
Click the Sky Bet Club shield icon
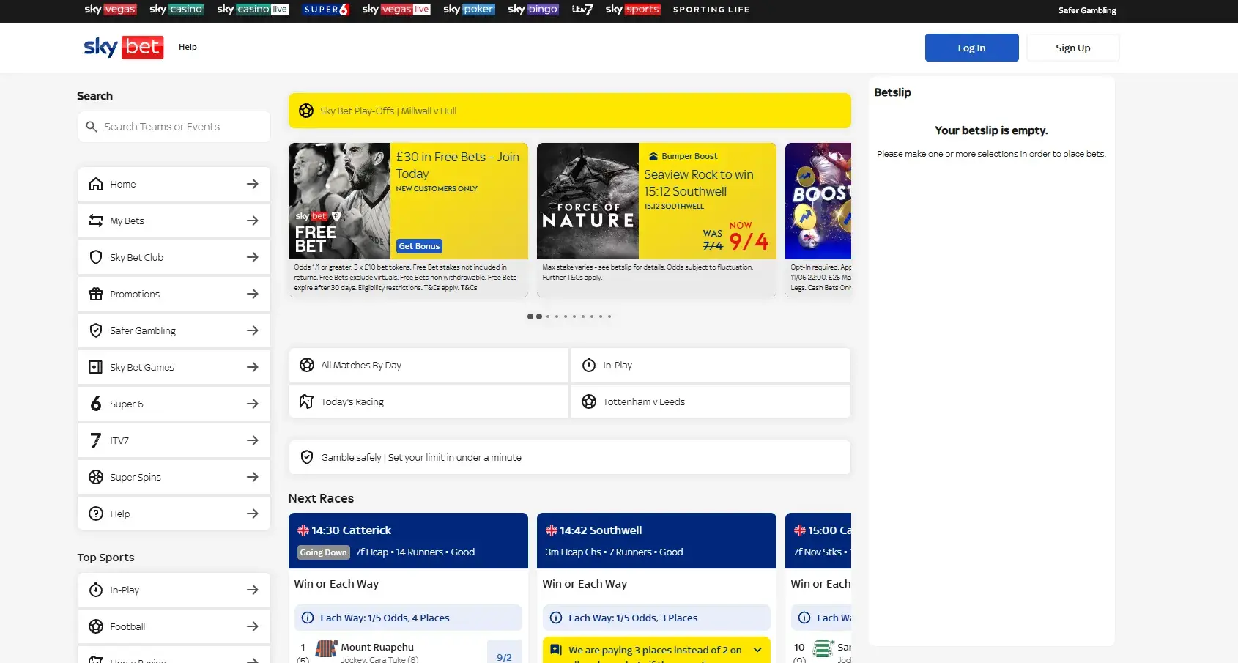pyautogui.click(x=96, y=257)
